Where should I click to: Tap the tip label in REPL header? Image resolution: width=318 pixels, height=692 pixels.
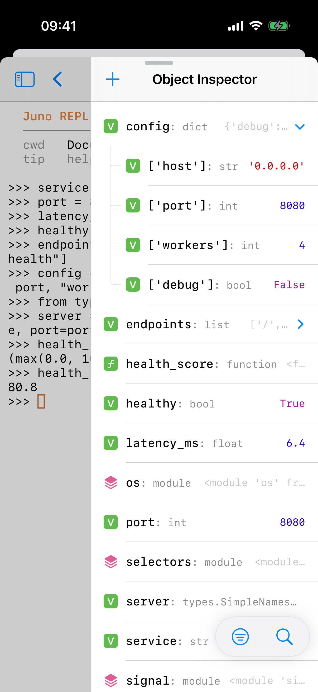coord(34,159)
